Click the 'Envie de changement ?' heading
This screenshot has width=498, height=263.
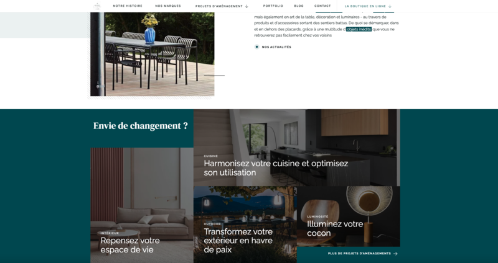tap(141, 126)
